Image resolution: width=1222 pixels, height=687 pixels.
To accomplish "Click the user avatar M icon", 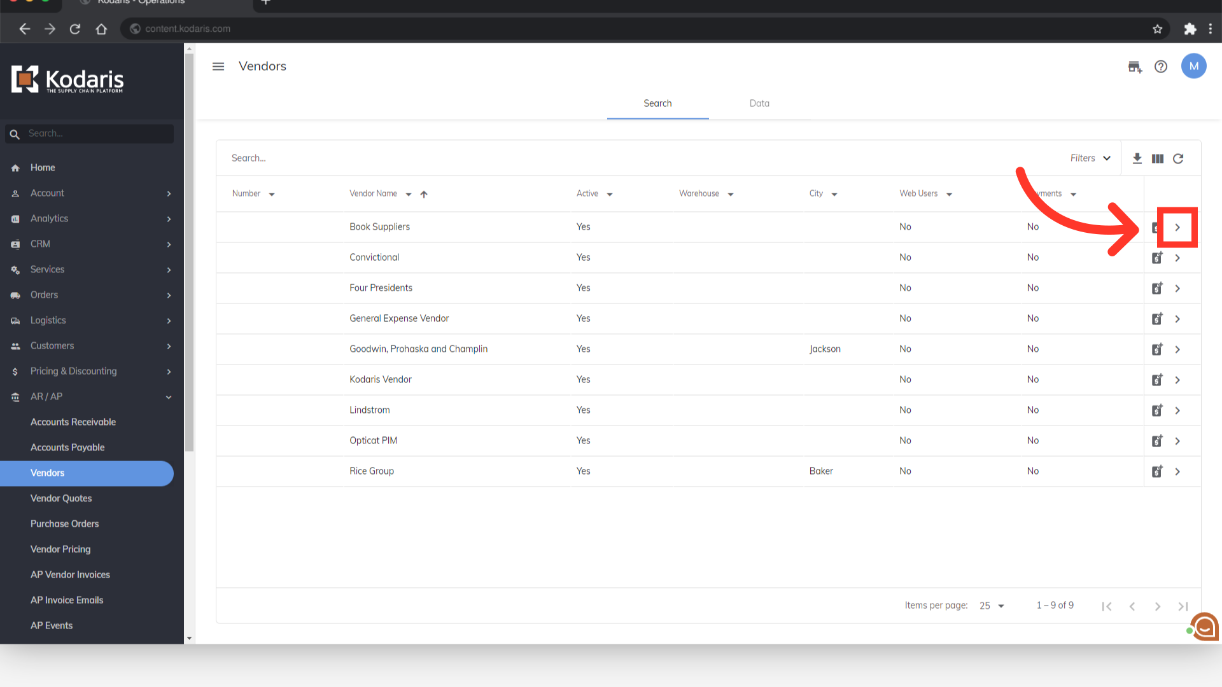I will coord(1193,66).
